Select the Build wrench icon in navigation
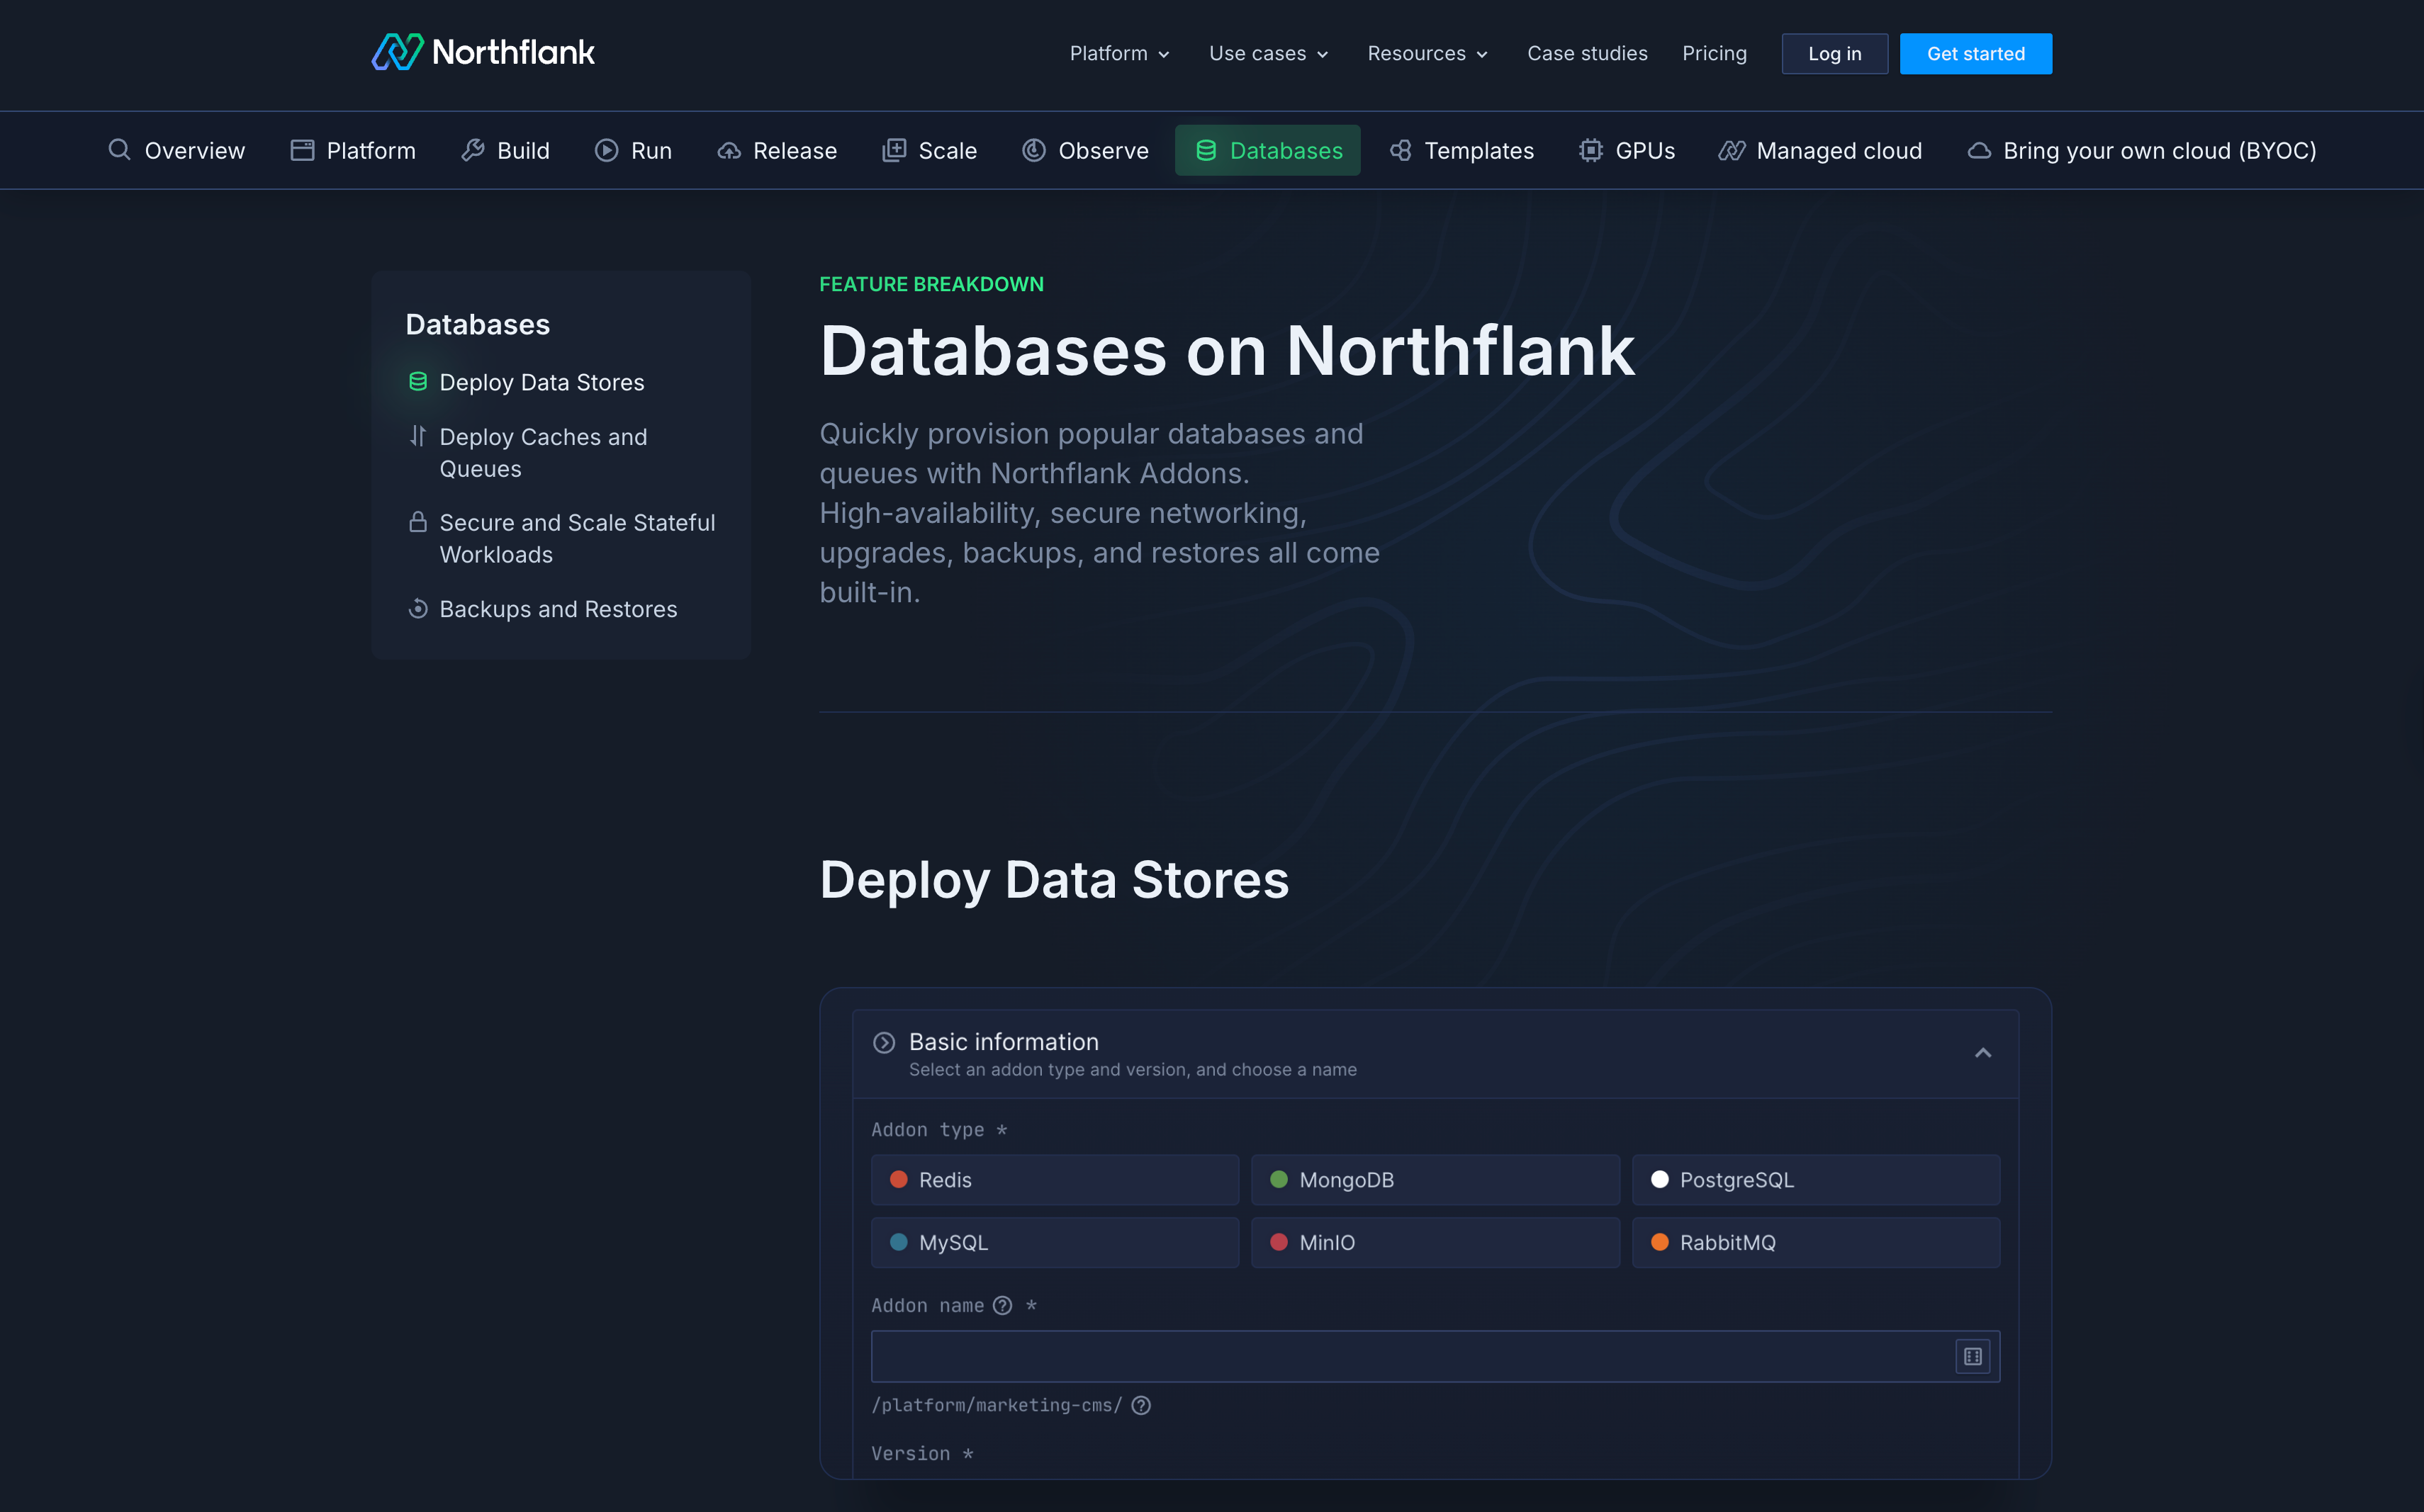2424x1512 pixels. pyautogui.click(x=472, y=150)
